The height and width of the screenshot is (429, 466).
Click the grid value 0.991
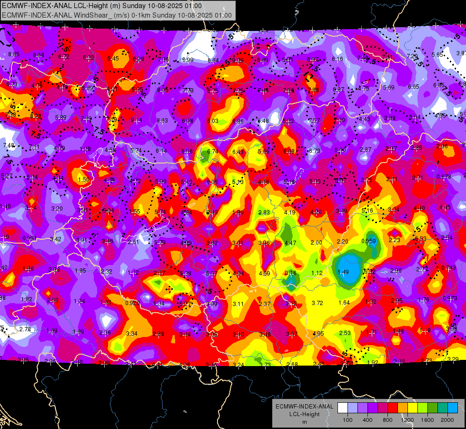point(30,238)
